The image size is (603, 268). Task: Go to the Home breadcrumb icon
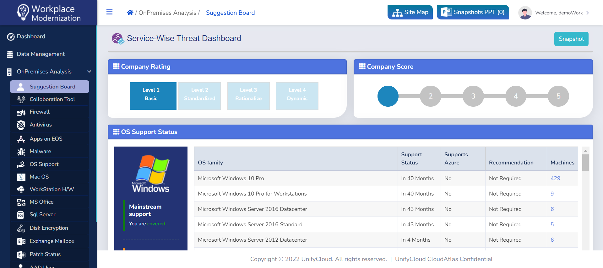130,13
